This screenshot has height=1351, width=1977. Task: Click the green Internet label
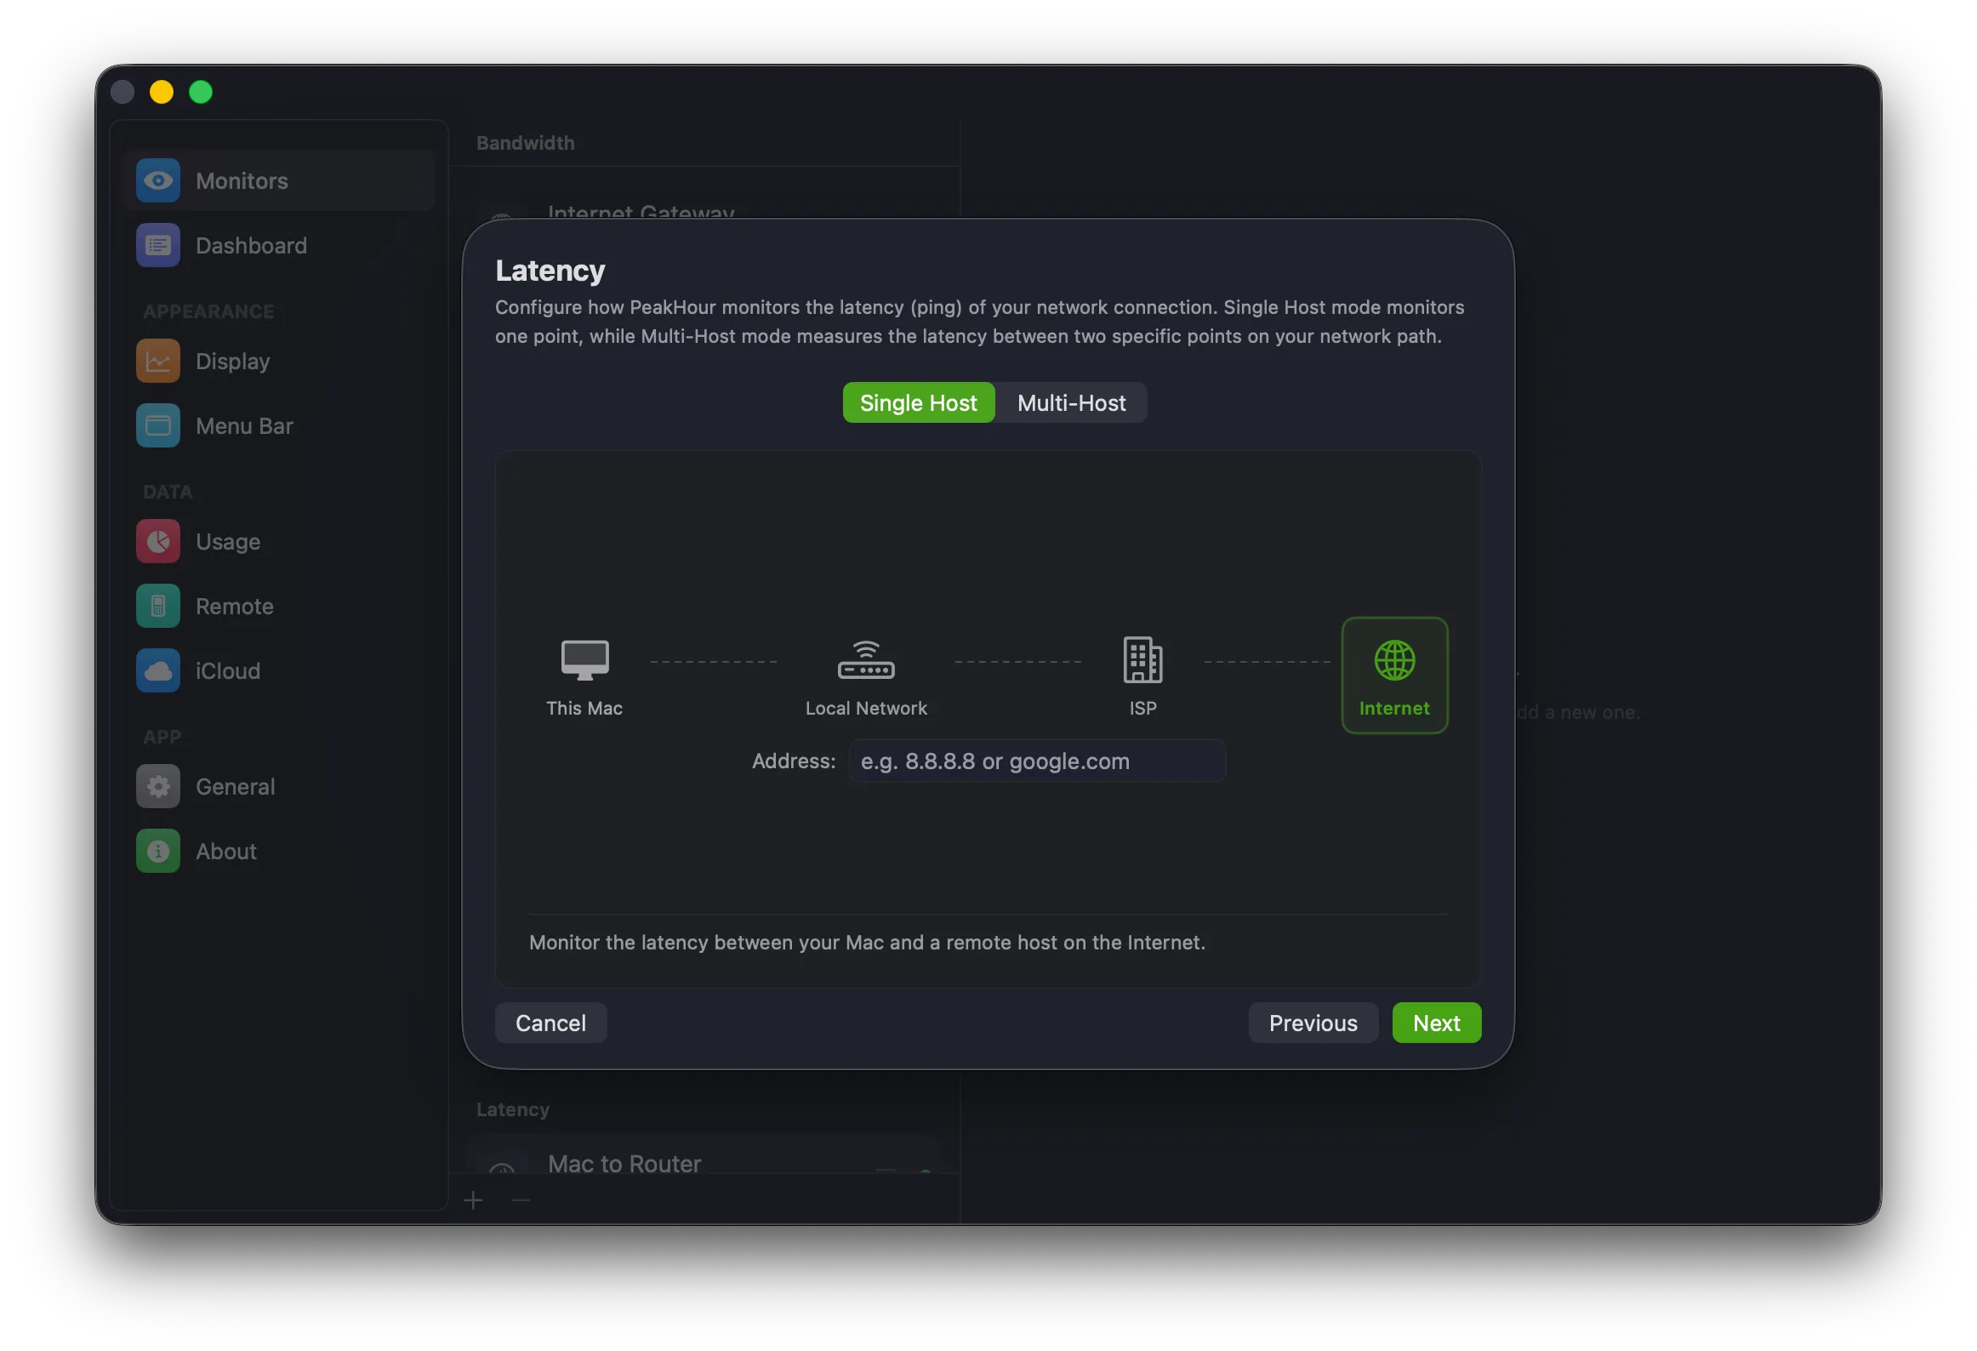1394,708
